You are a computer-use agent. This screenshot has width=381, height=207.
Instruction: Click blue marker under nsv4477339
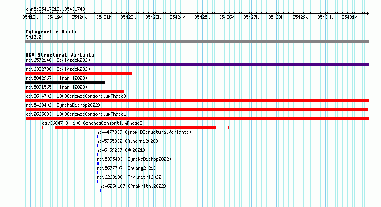point(97,136)
